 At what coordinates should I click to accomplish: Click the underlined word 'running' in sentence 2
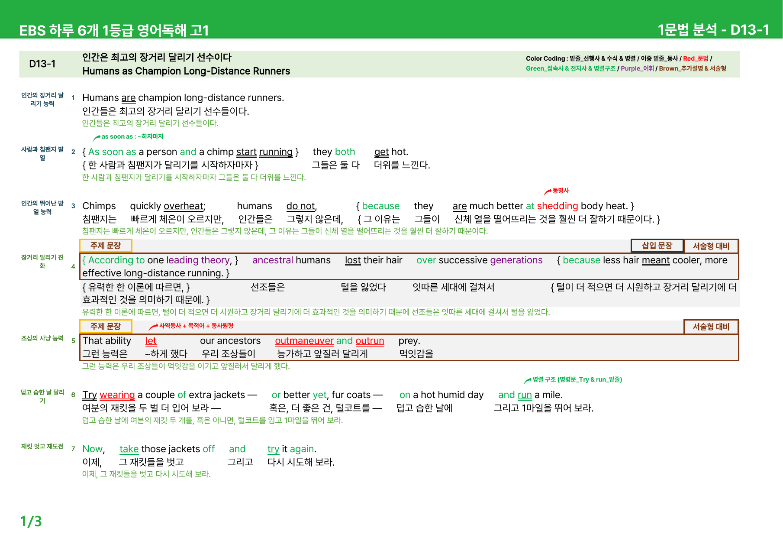276,152
